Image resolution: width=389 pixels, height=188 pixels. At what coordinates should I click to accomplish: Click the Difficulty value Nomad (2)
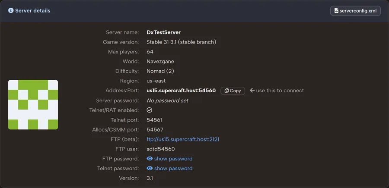[x=160, y=71]
